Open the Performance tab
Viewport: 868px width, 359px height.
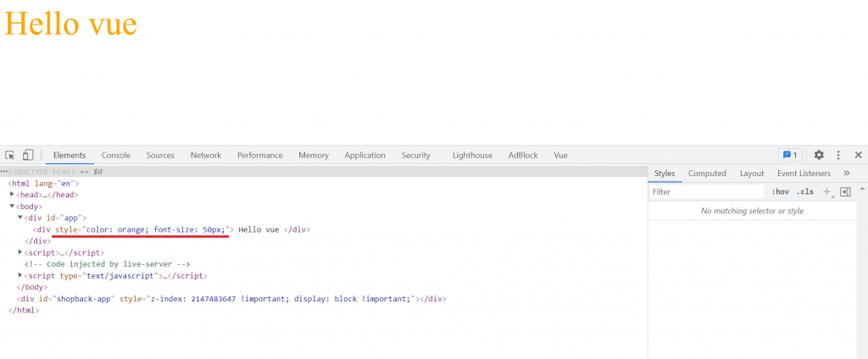click(260, 156)
